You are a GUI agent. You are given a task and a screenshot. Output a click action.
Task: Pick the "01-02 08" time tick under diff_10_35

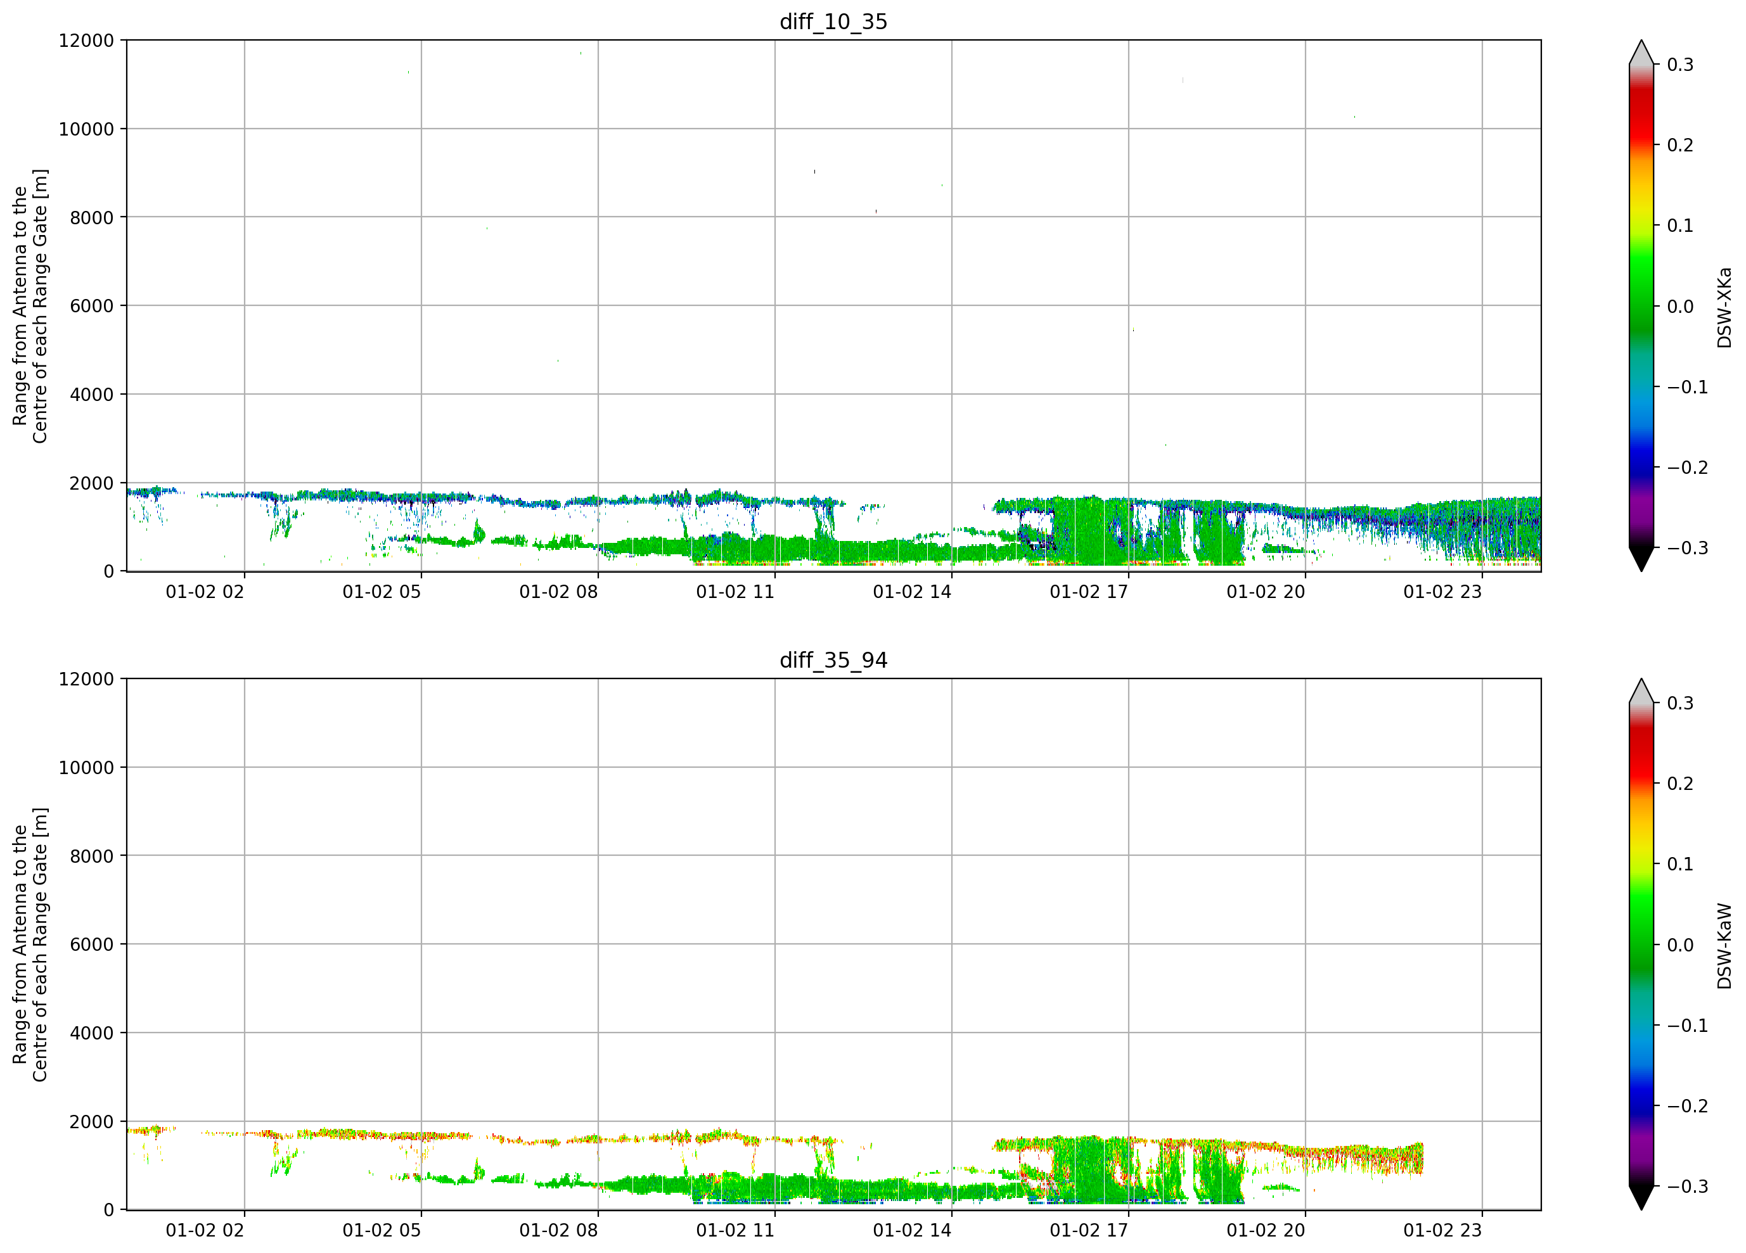559,592
